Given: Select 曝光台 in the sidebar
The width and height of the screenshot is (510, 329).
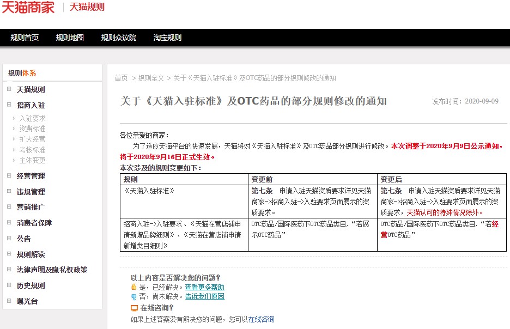Looking at the screenshot, I should pos(27,301).
